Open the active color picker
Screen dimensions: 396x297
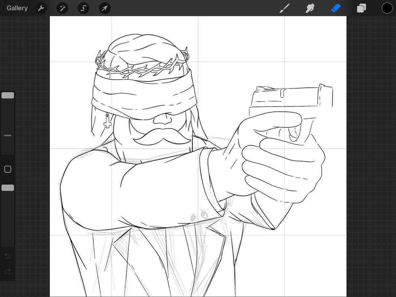(x=387, y=8)
